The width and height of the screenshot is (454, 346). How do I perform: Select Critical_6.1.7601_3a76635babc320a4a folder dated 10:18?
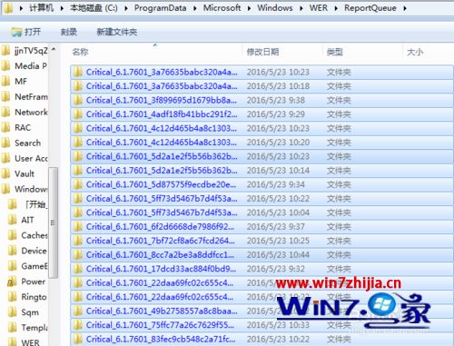pyautogui.click(x=262, y=86)
